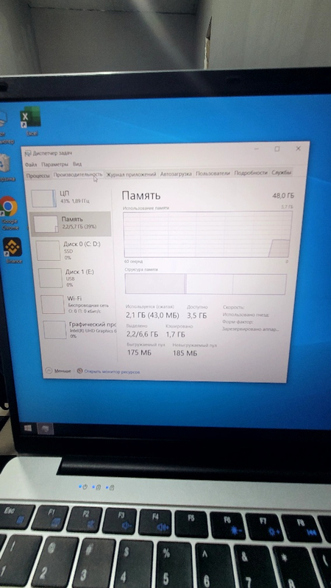Open the Вид menu

pos(77,164)
